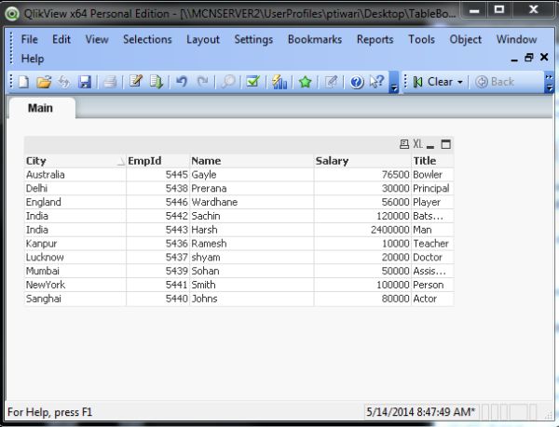Open the File menu

(29, 39)
